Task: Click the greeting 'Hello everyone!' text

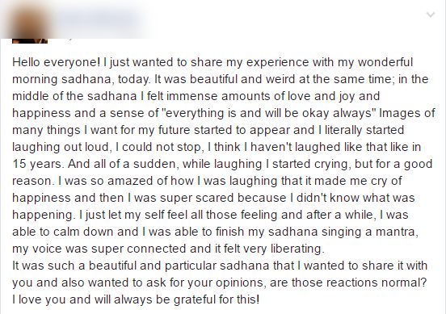Action: click(57, 62)
